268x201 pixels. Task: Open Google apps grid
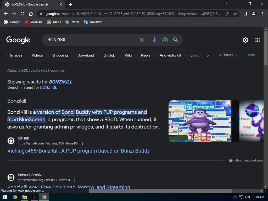258,40
